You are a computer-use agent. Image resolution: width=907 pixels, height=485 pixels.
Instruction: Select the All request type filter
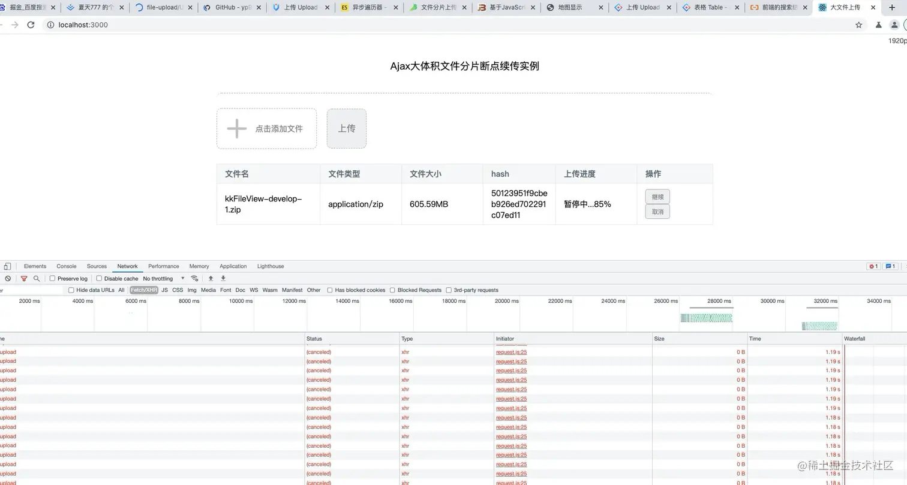[121, 290]
